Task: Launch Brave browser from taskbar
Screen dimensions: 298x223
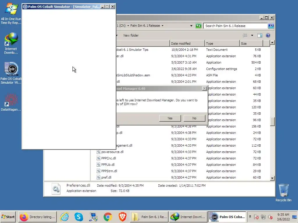Action: click(123, 217)
